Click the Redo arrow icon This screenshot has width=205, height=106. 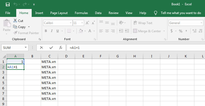point(24,4)
